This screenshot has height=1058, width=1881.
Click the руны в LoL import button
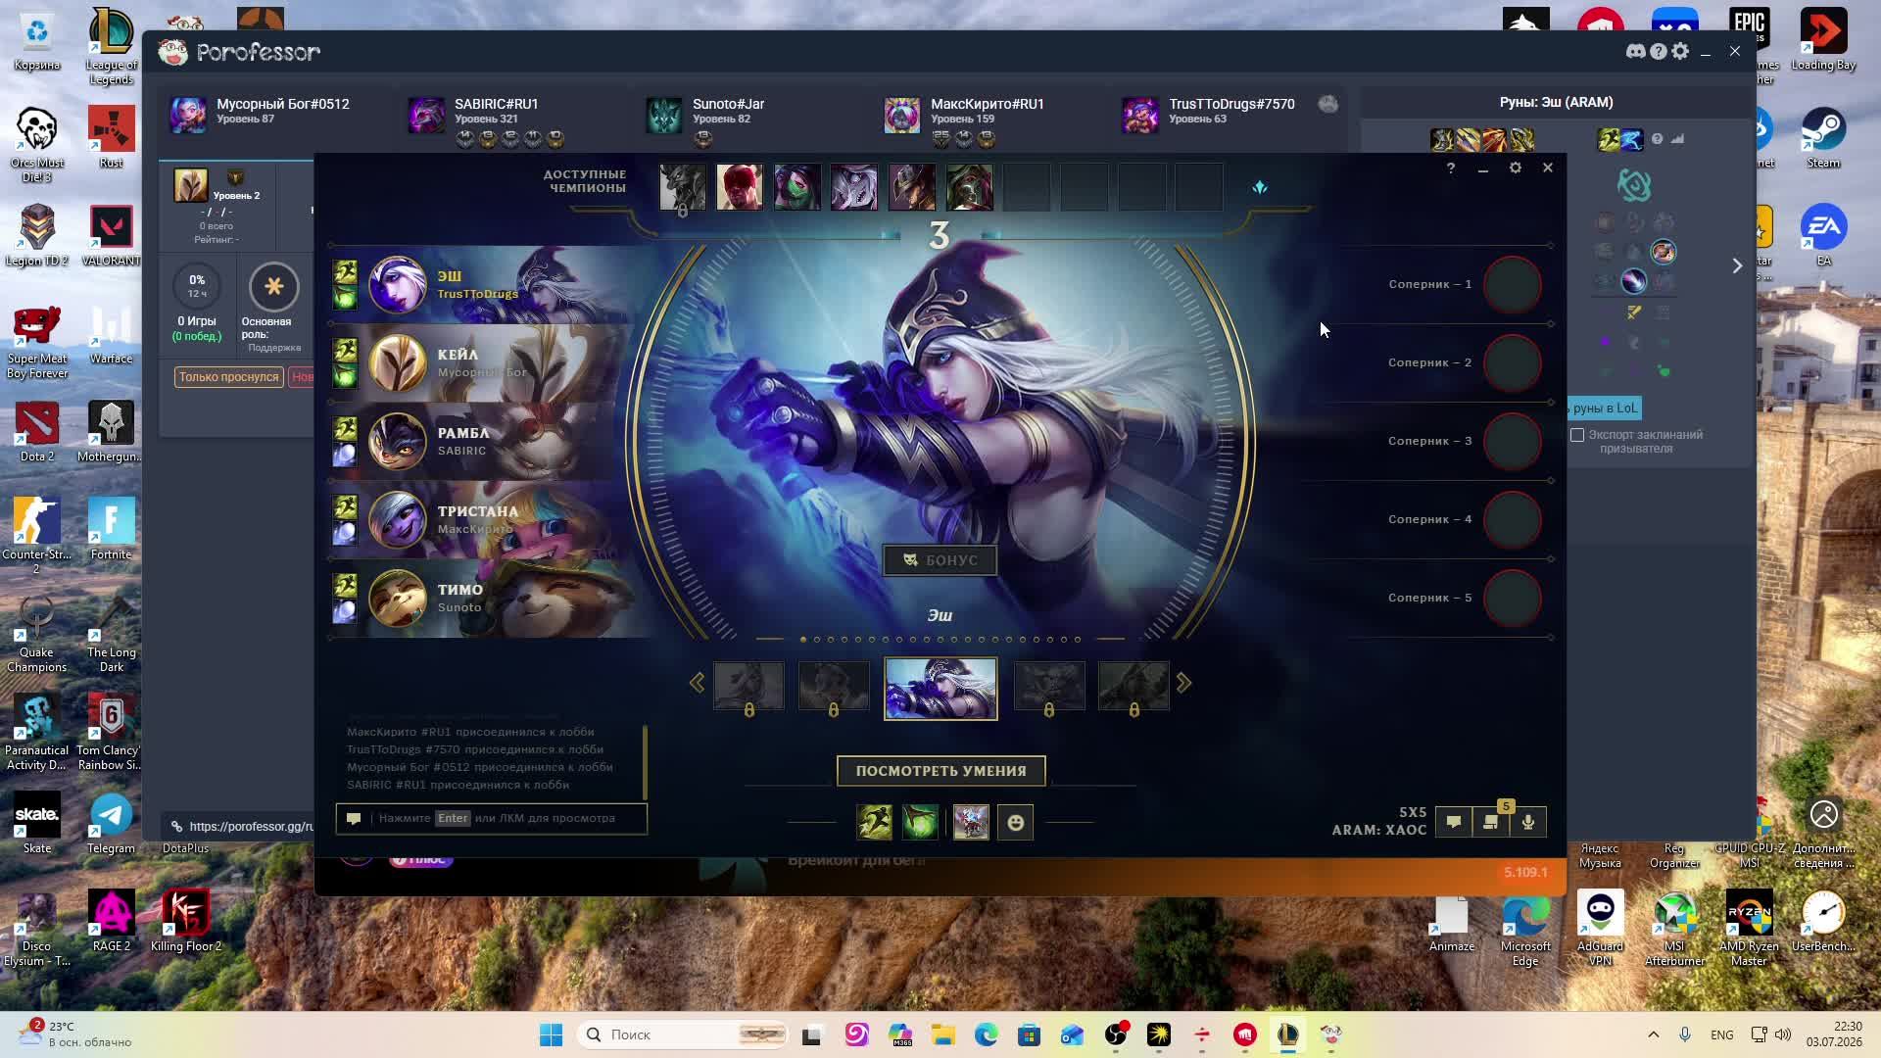[x=1604, y=409]
